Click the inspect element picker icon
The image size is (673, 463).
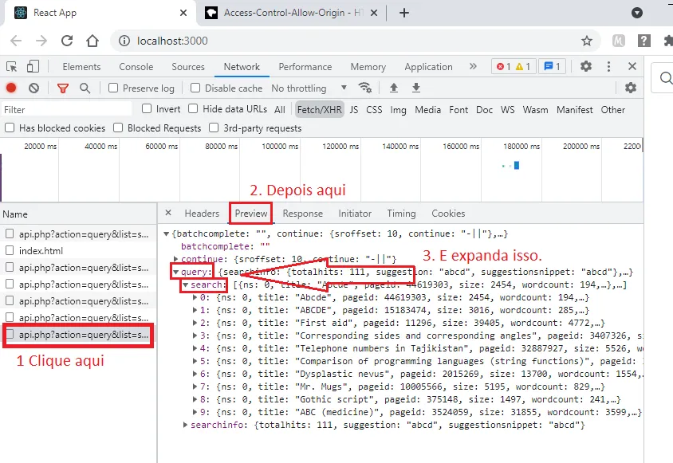[x=12, y=66]
